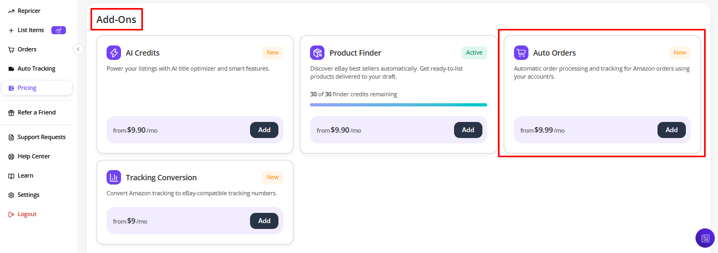Viewport: 718px width, 253px height.
Task: Click the Product Finder box icon
Action: (318, 52)
